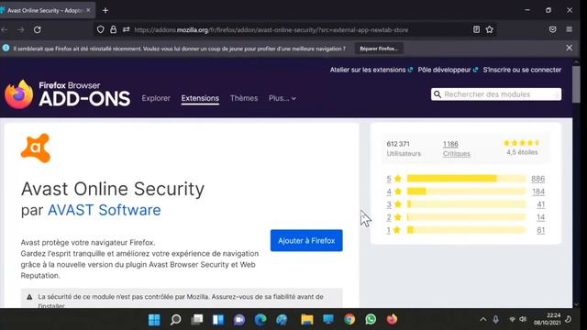Screen dimensions: 587x330
Task: Filter reviews by 5 star bar
Action: [467, 179]
